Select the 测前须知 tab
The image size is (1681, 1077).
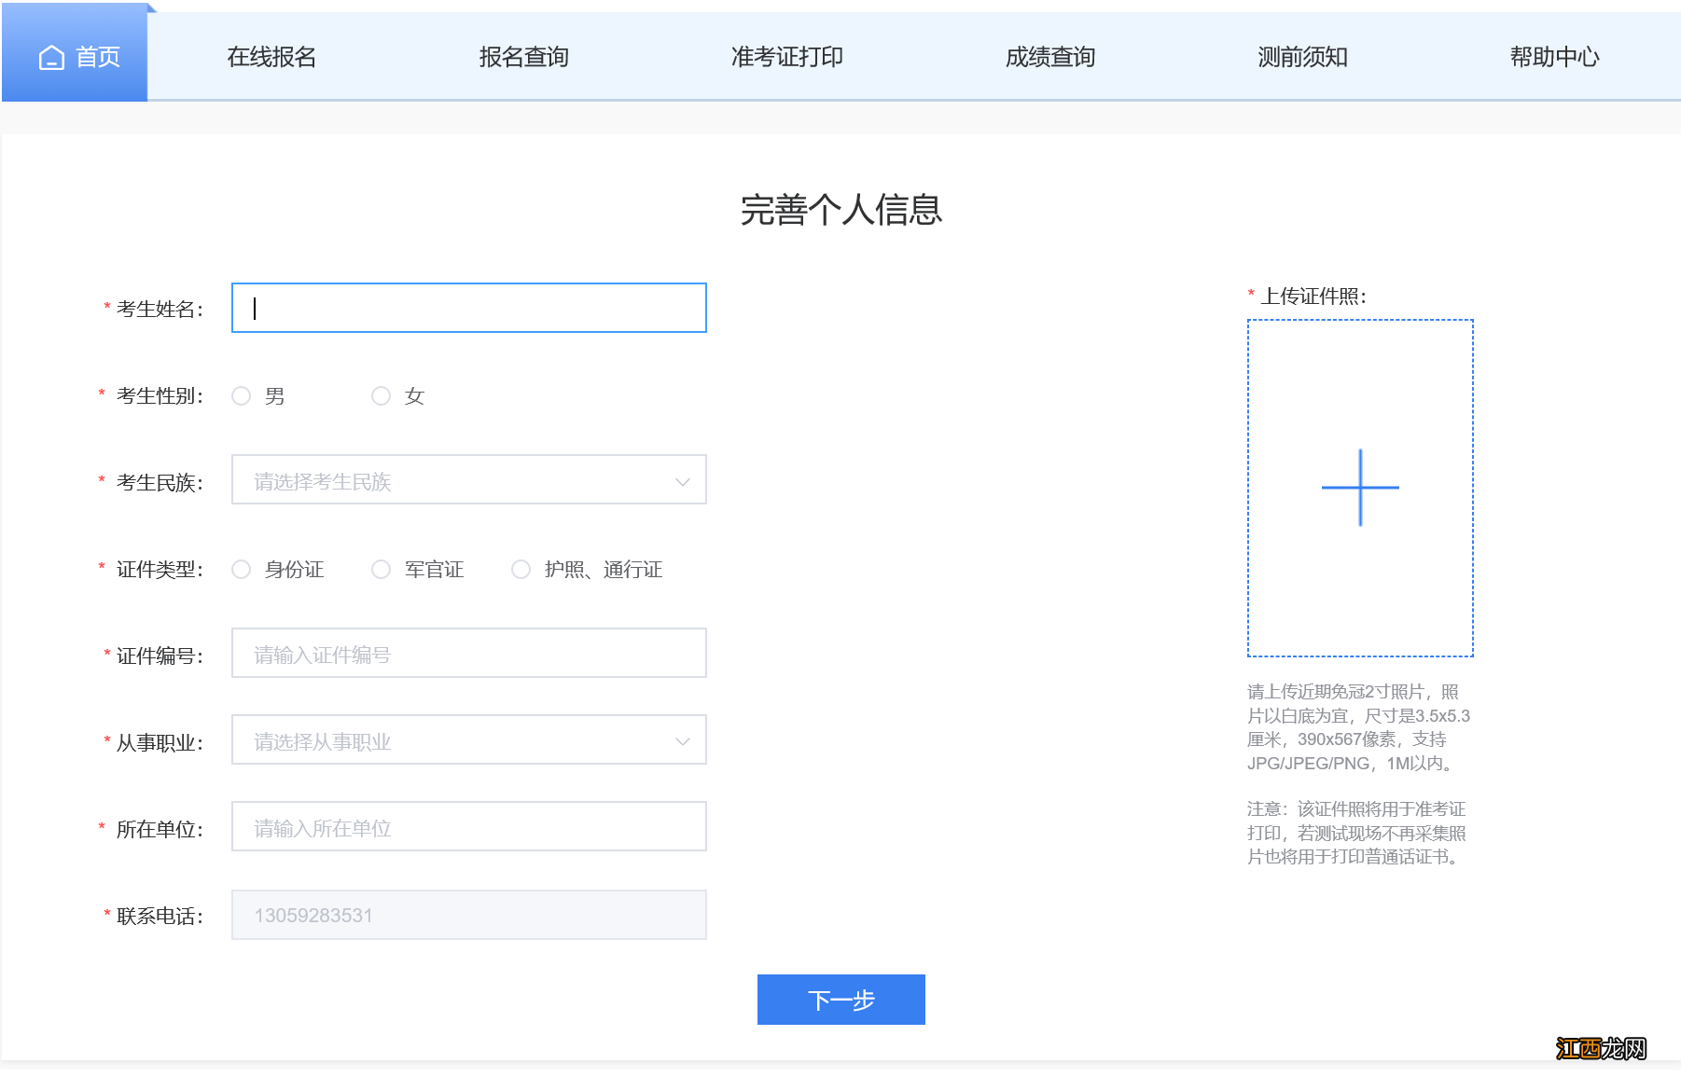pos(1302,57)
